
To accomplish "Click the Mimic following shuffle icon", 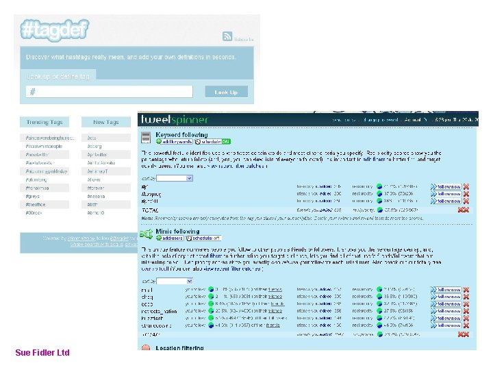I will [x=147, y=234].
